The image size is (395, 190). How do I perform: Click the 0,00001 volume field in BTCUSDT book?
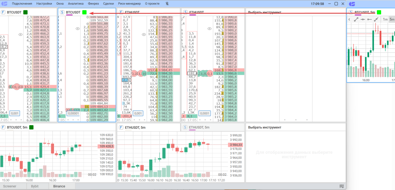73,113
